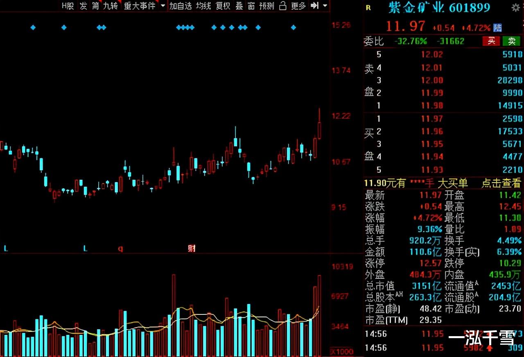Screen dimensions: 524x357
Task: Add stock via 加自选 button
Action: 181,6
